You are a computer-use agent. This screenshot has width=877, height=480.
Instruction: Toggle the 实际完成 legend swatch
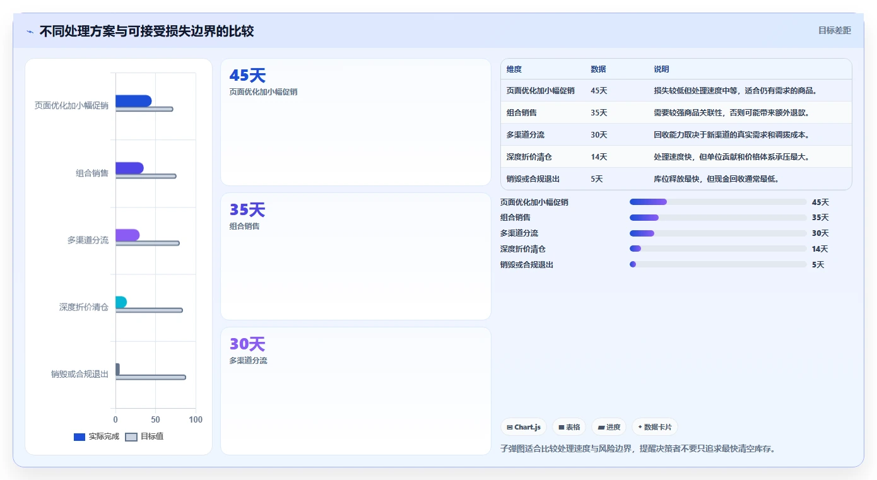79,437
